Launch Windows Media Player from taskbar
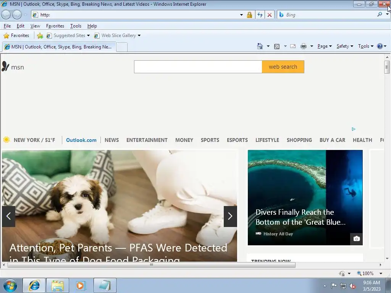391x293 pixels. (x=81, y=285)
